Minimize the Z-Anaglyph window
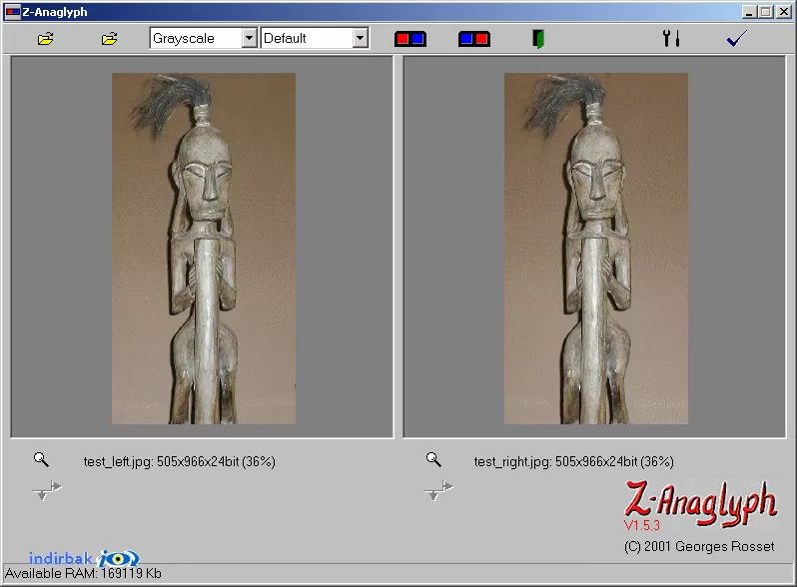797x587 pixels. click(749, 12)
